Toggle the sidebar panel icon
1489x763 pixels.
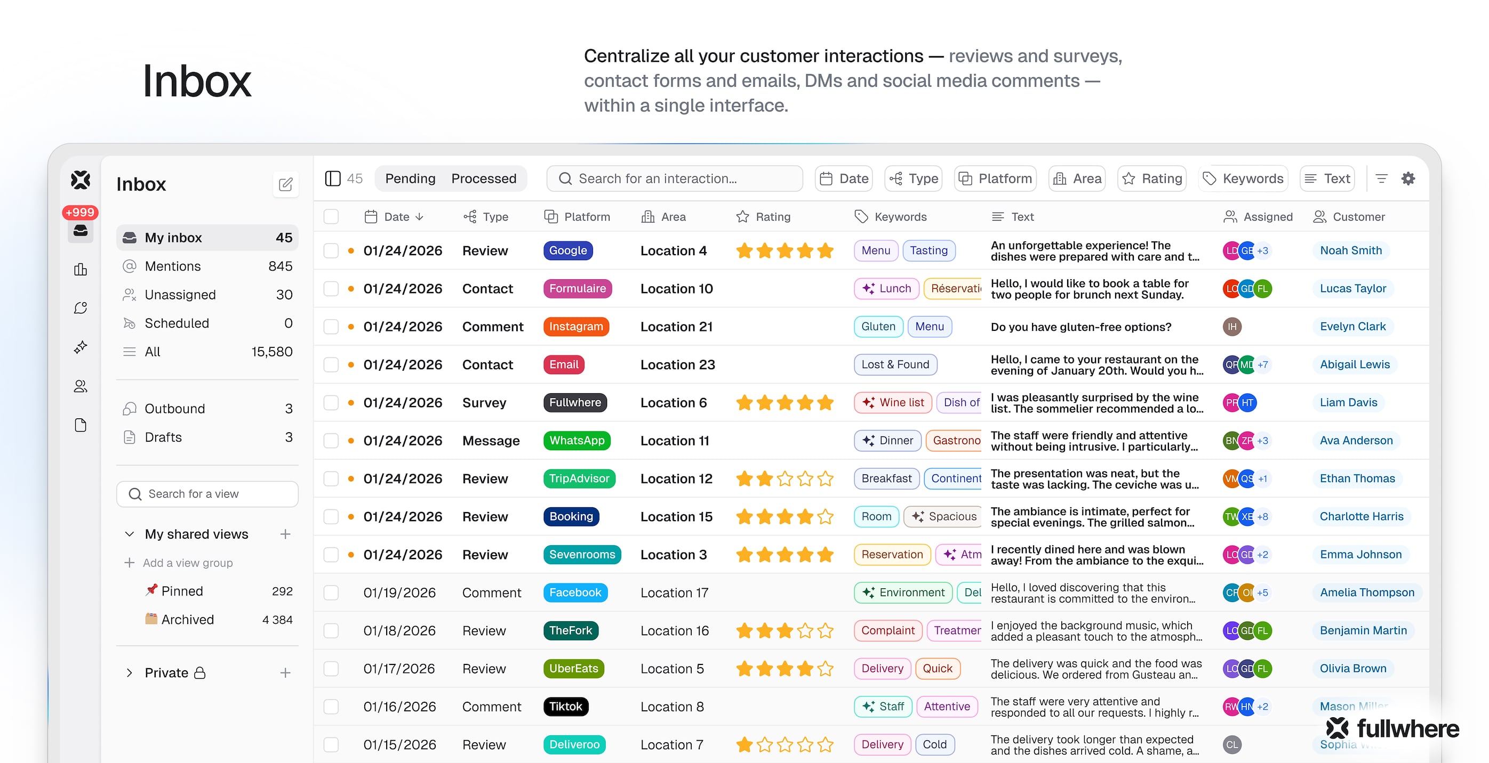tap(333, 178)
